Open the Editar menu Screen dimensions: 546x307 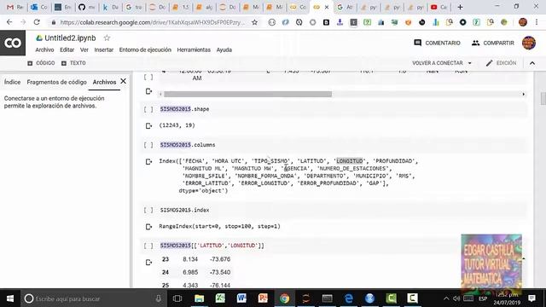click(x=67, y=49)
